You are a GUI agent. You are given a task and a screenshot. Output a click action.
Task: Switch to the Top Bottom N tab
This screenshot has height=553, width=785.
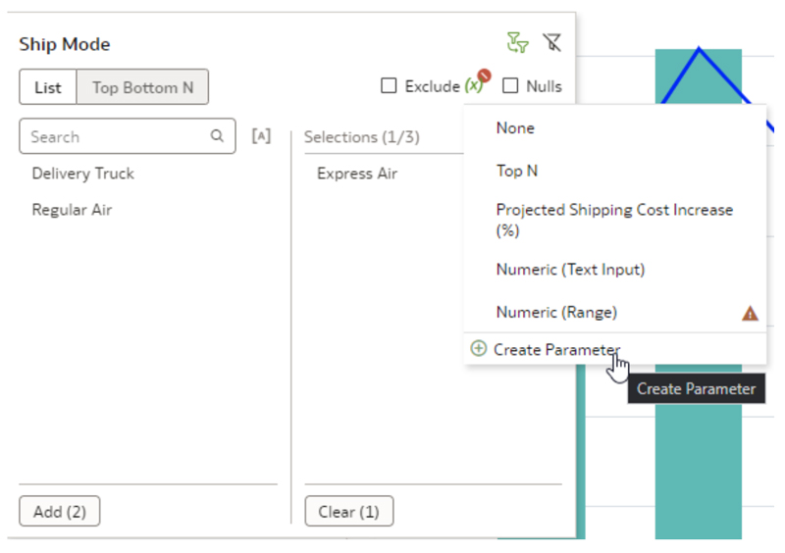point(142,87)
